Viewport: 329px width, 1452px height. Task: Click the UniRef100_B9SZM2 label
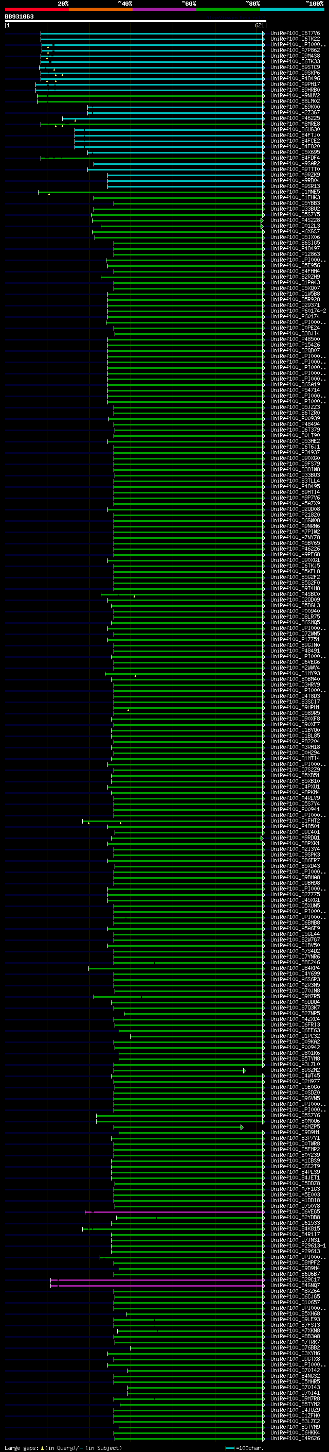pos(295,1070)
